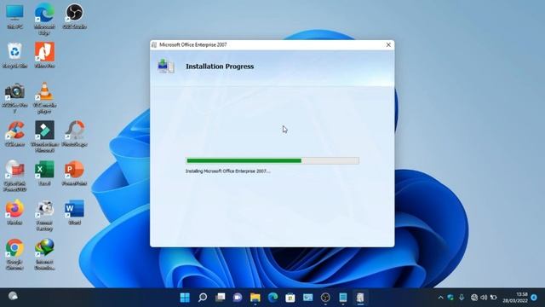Open Internet Download Manager shortcut

coord(44,254)
